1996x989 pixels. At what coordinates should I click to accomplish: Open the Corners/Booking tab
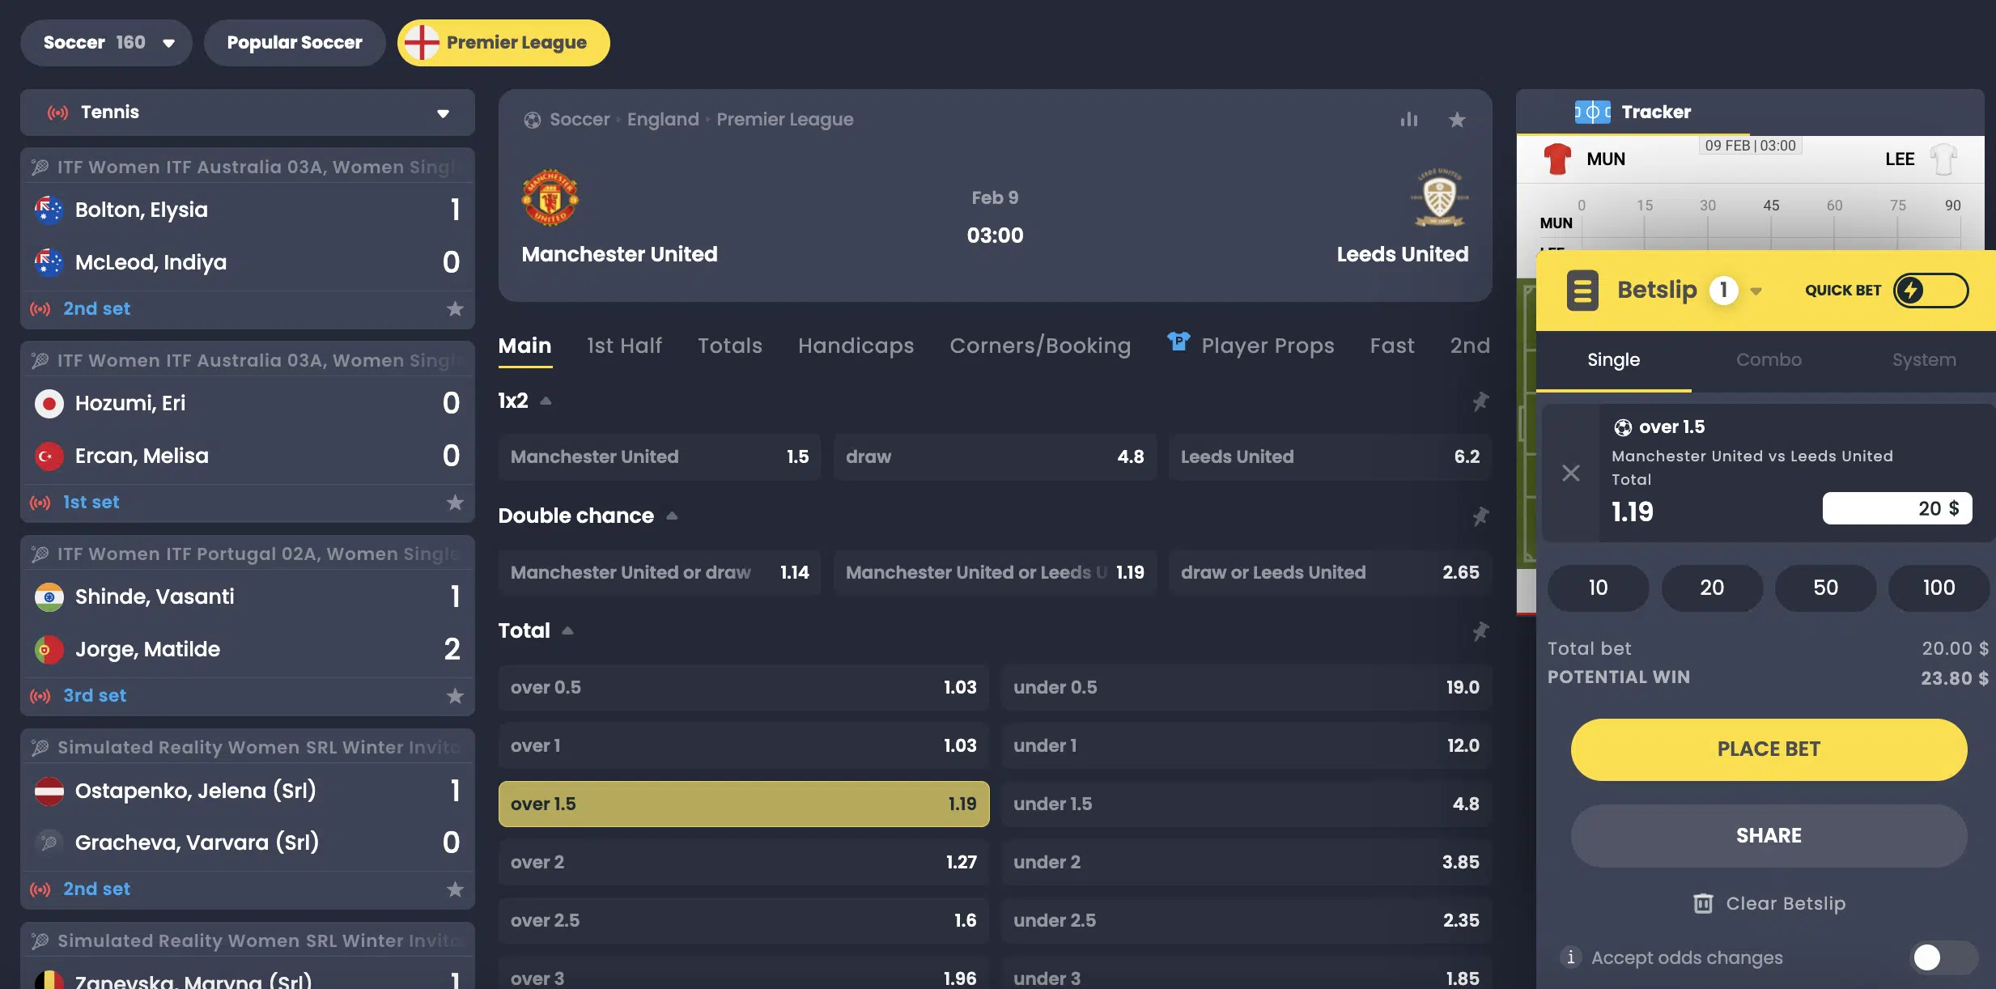tap(1040, 346)
